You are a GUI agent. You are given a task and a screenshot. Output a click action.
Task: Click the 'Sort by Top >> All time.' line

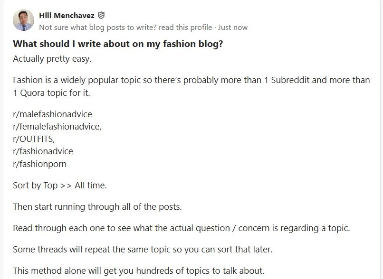[x=60, y=186]
